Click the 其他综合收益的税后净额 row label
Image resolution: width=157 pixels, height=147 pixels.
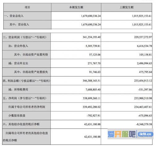coord(21,124)
